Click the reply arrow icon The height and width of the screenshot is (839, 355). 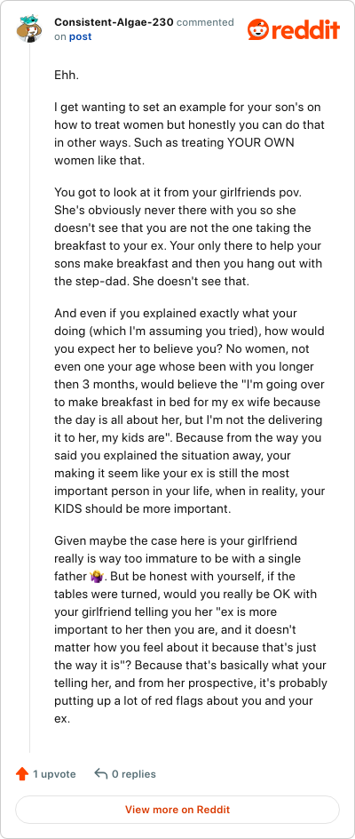click(101, 774)
